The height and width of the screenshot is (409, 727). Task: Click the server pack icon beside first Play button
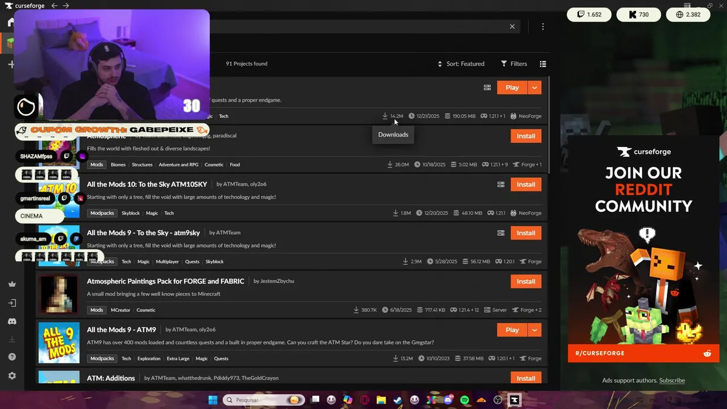click(487, 87)
